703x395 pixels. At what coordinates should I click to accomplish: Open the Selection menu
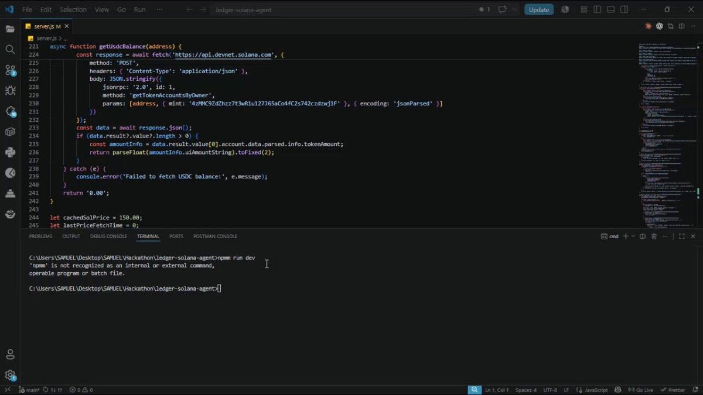click(73, 9)
